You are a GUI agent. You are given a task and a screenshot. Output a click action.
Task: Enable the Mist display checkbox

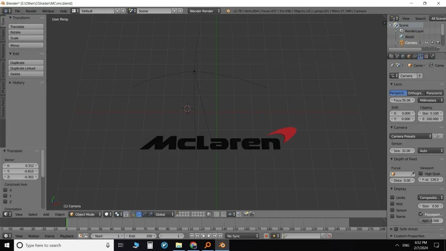[x=392, y=204]
